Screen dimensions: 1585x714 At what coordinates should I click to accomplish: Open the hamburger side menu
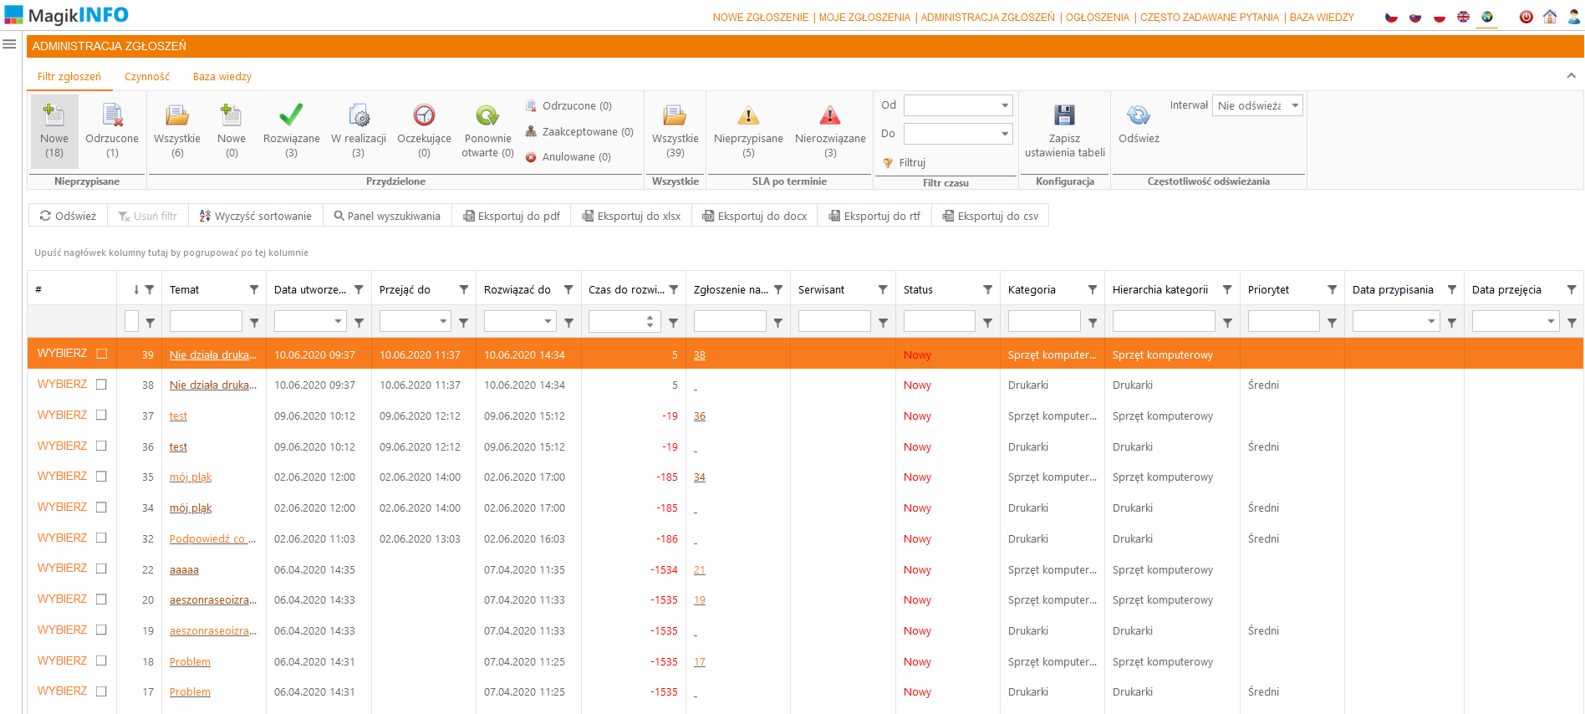(x=10, y=44)
